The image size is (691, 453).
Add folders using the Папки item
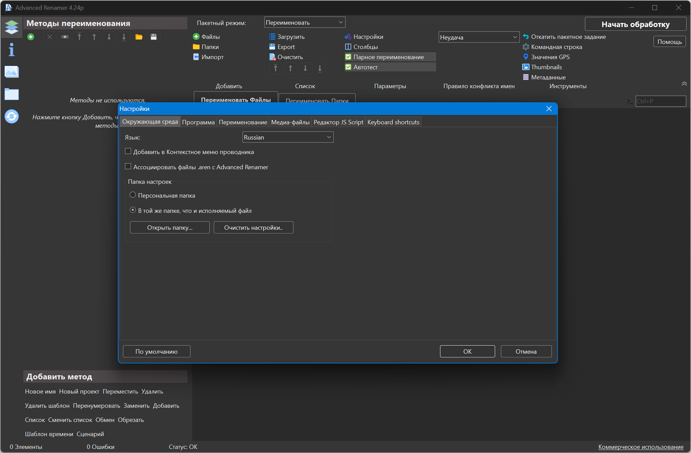[x=206, y=47]
